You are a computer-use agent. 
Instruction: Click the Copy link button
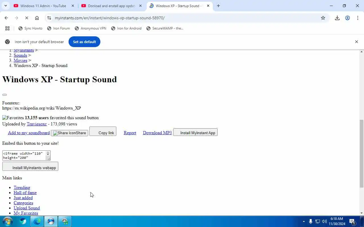[103, 131]
